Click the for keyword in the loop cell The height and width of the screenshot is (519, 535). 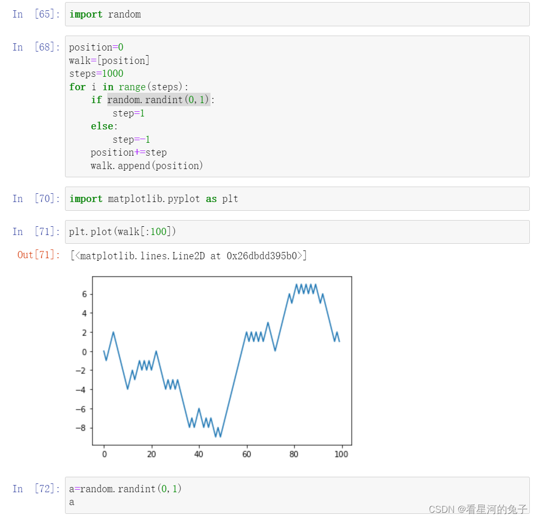click(77, 87)
